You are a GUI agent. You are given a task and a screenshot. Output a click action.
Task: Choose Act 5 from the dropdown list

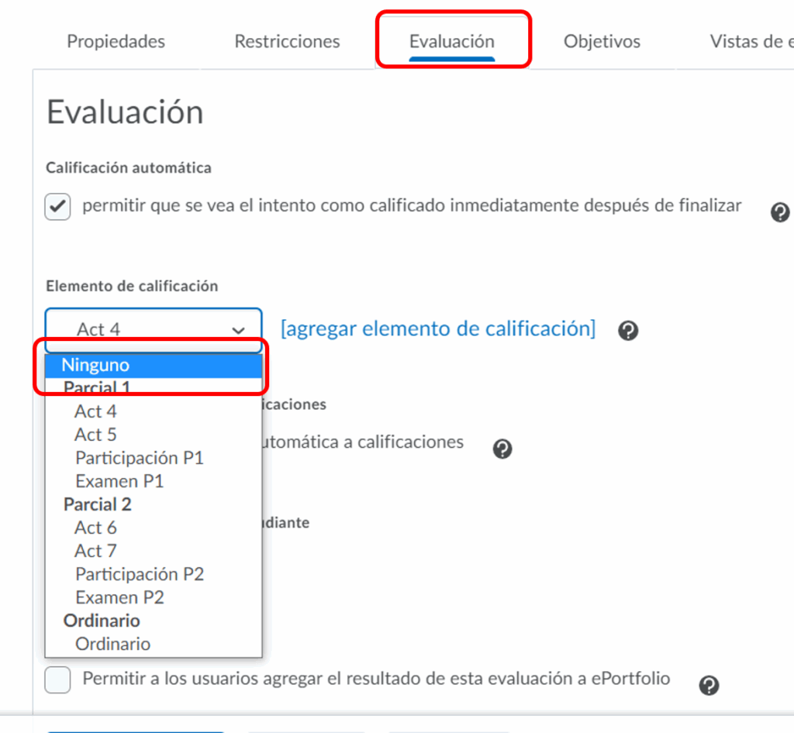pos(95,435)
